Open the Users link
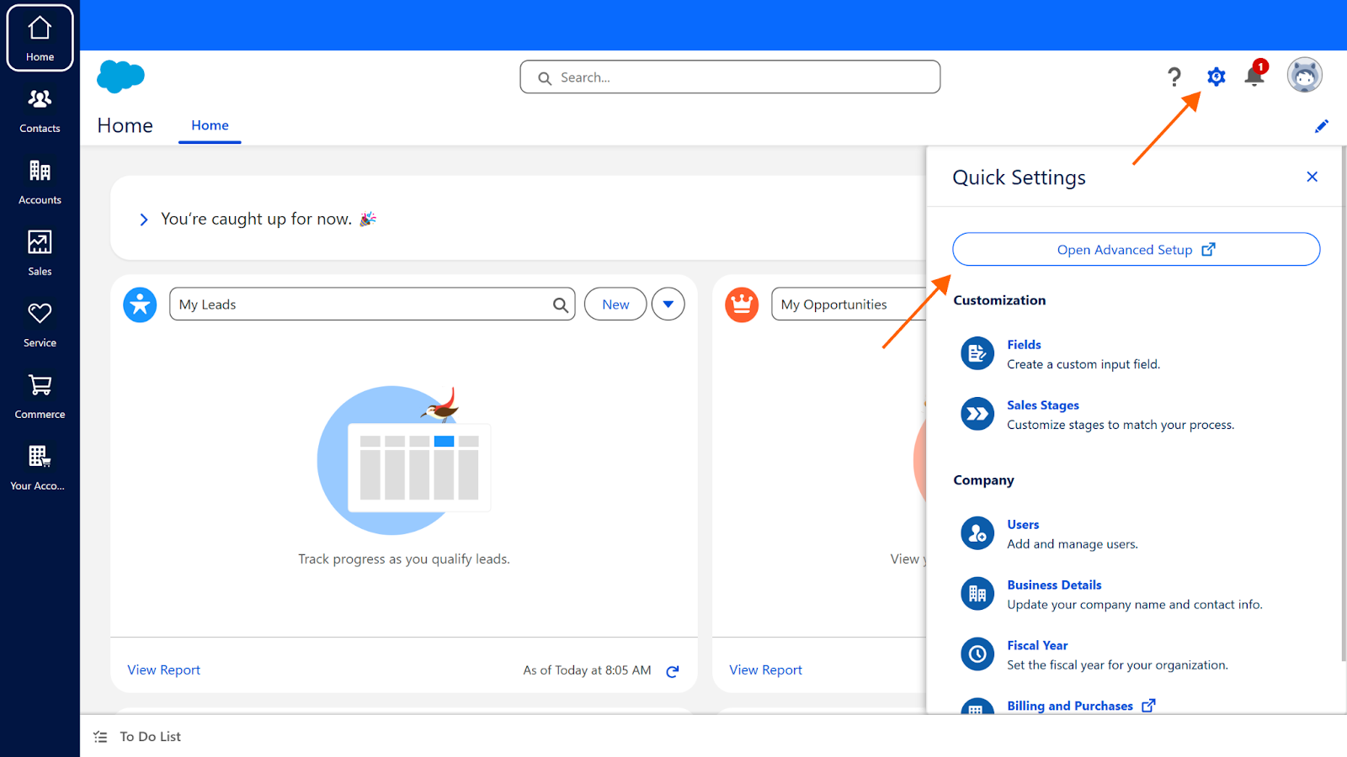 click(1023, 525)
